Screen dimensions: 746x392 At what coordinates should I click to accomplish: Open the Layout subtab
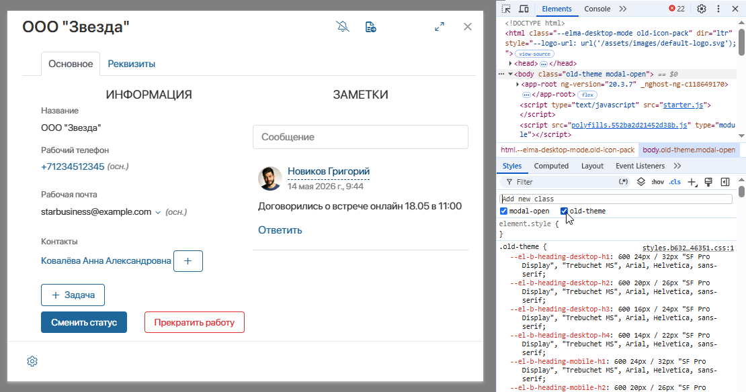(592, 166)
